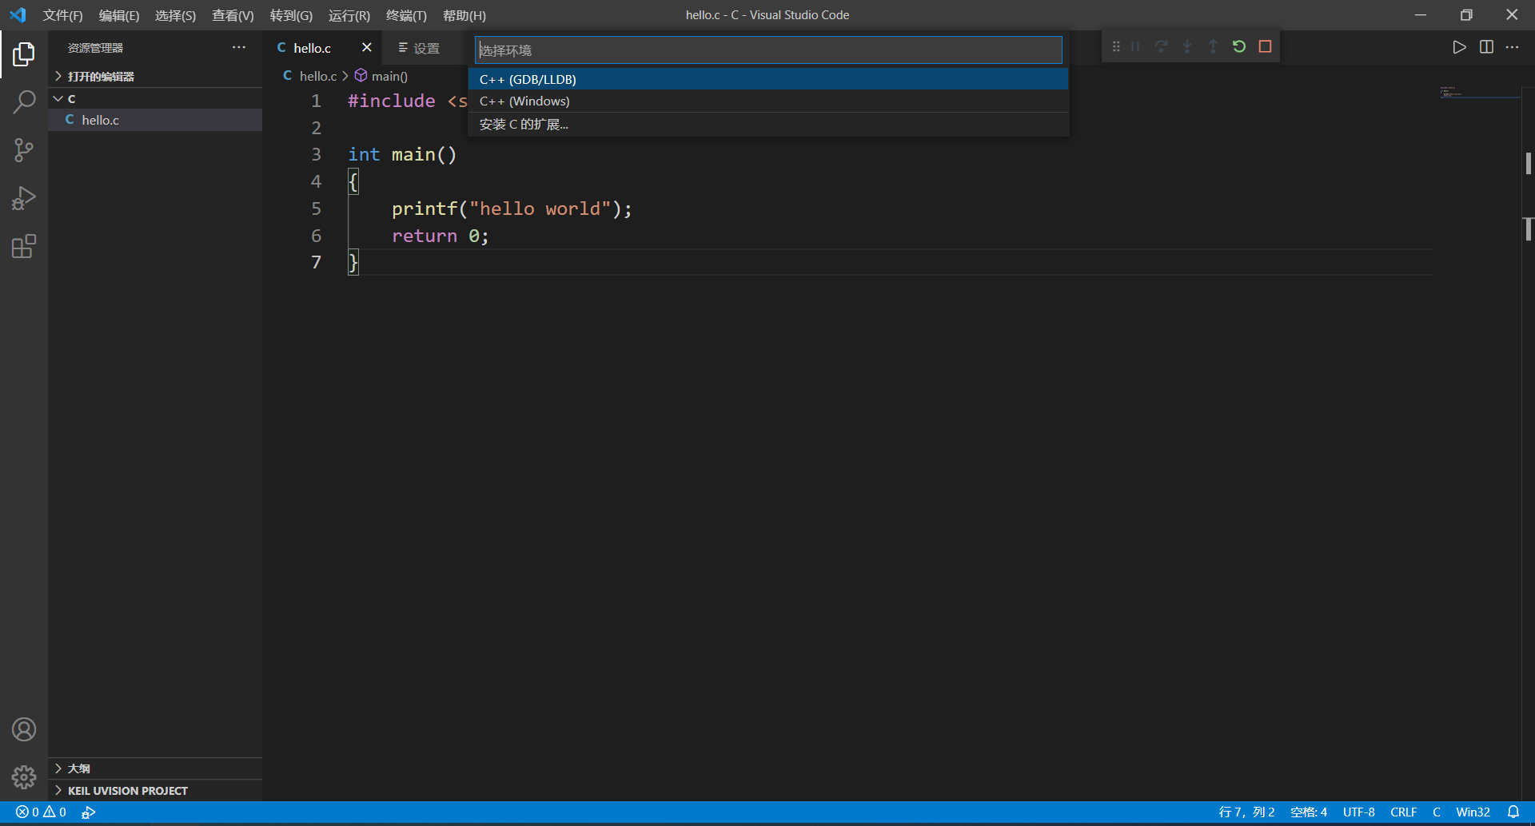Image resolution: width=1535 pixels, height=826 pixels.
Task: Split the editor to the right
Action: (1486, 47)
